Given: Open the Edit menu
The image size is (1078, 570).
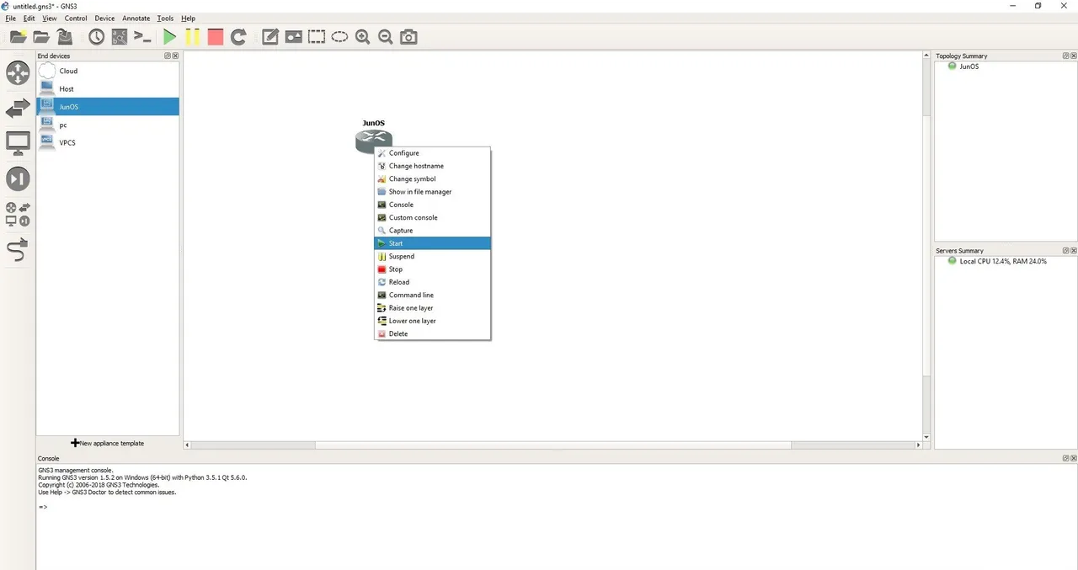Looking at the screenshot, I should click(29, 19).
